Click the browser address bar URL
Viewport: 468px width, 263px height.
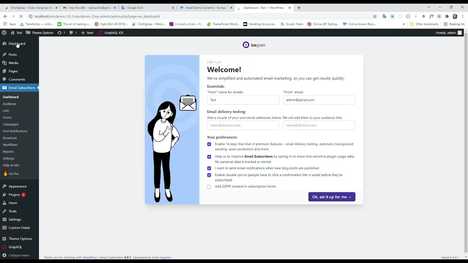pos(97,16)
